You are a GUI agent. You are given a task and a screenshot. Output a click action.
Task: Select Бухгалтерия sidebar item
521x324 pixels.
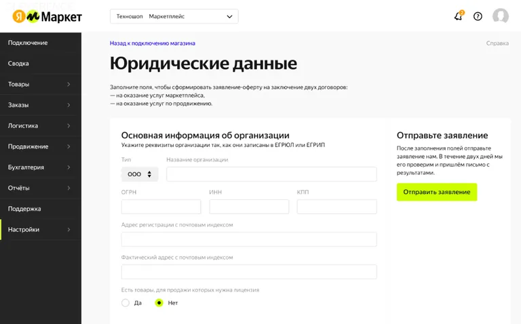coord(41,167)
